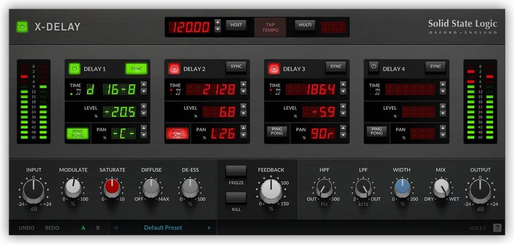
Task: Click the MODULATE knob
Action: pyautogui.click(x=73, y=188)
